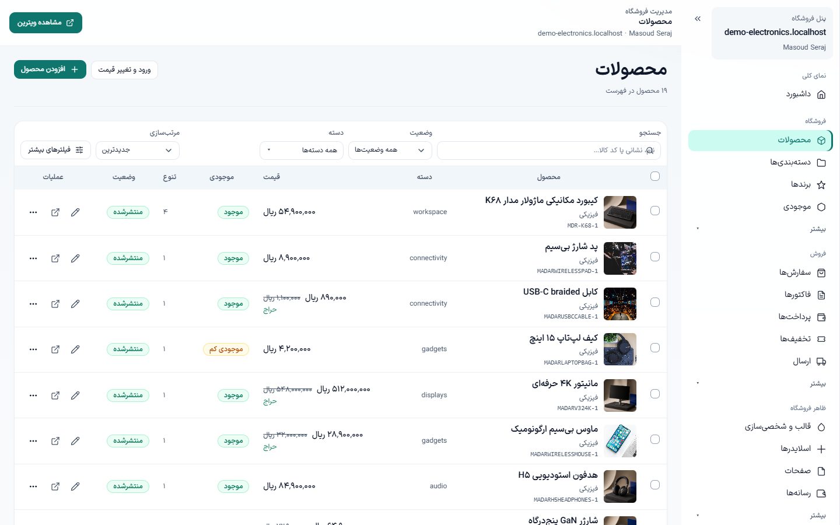This screenshot has width=840, height=525.
Task: Open more actions for کیبورد مکانیکی row
Action: tap(33, 212)
